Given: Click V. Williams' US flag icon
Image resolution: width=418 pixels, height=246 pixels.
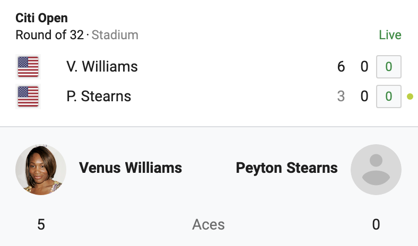Looking at the screenshot, I should point(28,67).
